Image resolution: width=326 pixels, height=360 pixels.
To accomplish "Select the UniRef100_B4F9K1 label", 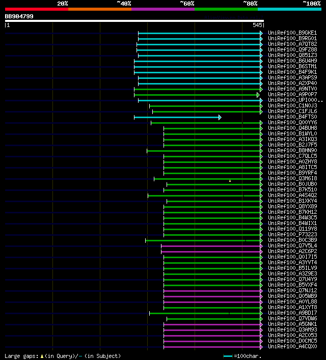I will tap(292, 72).
